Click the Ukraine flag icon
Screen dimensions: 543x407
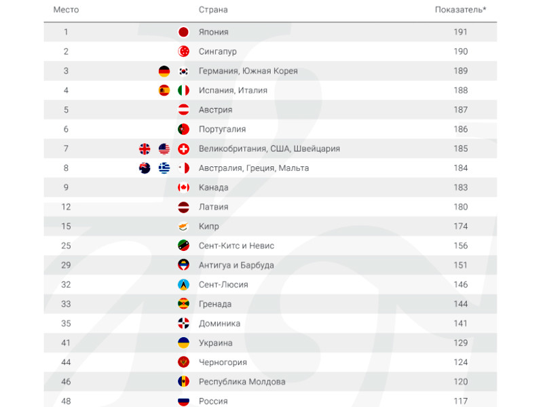pyautogui.click(x=183, y=343)
